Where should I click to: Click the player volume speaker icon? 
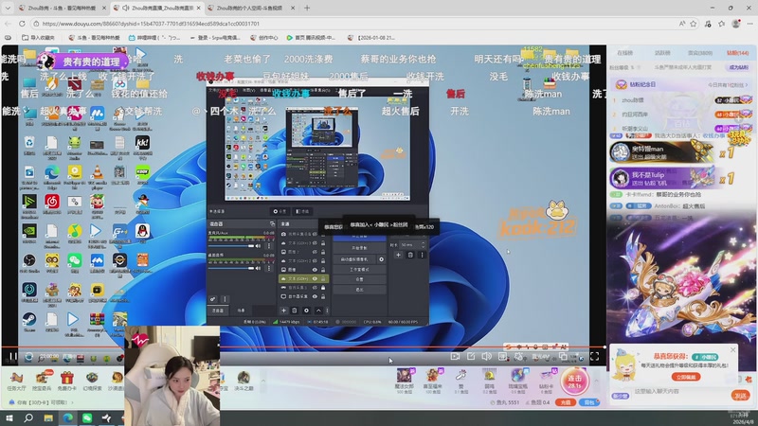coord(486,357)
